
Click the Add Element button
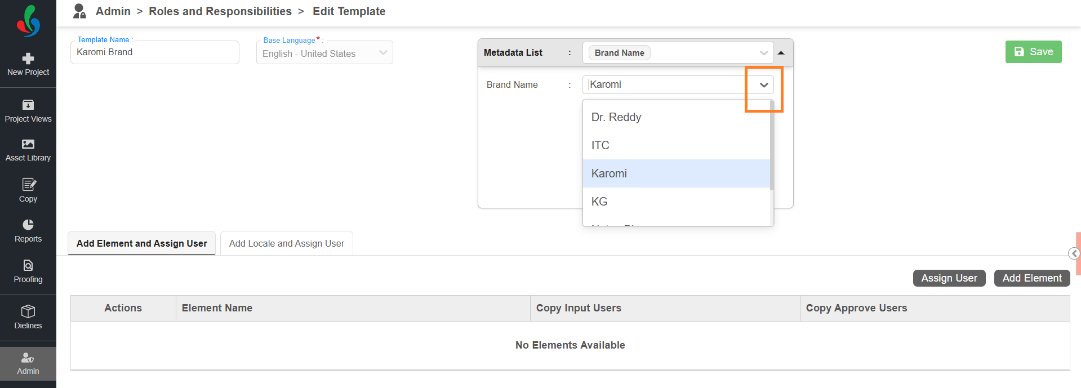click(x=1031, y=278)
